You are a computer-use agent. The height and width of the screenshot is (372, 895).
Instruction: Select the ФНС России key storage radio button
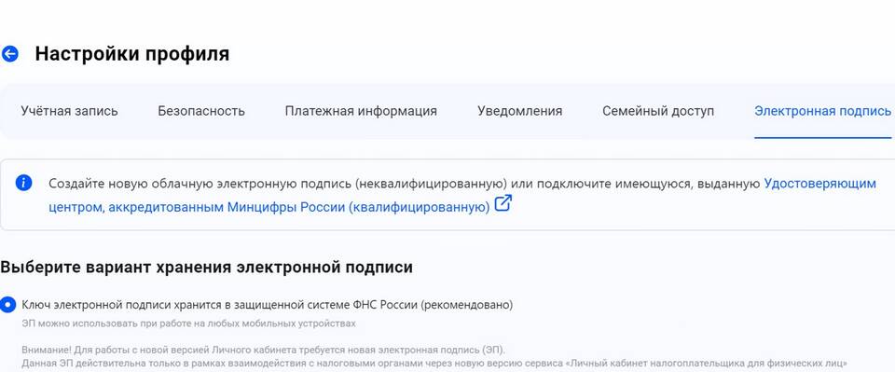7,305
